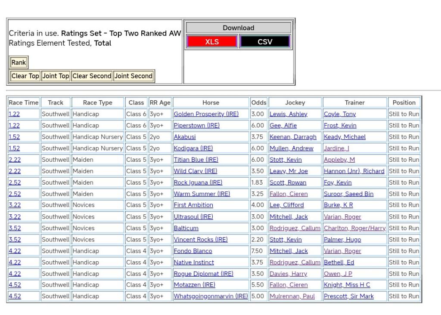
Task: Open horse Rock Iguana (IRE)
Action: pos(198,182)
